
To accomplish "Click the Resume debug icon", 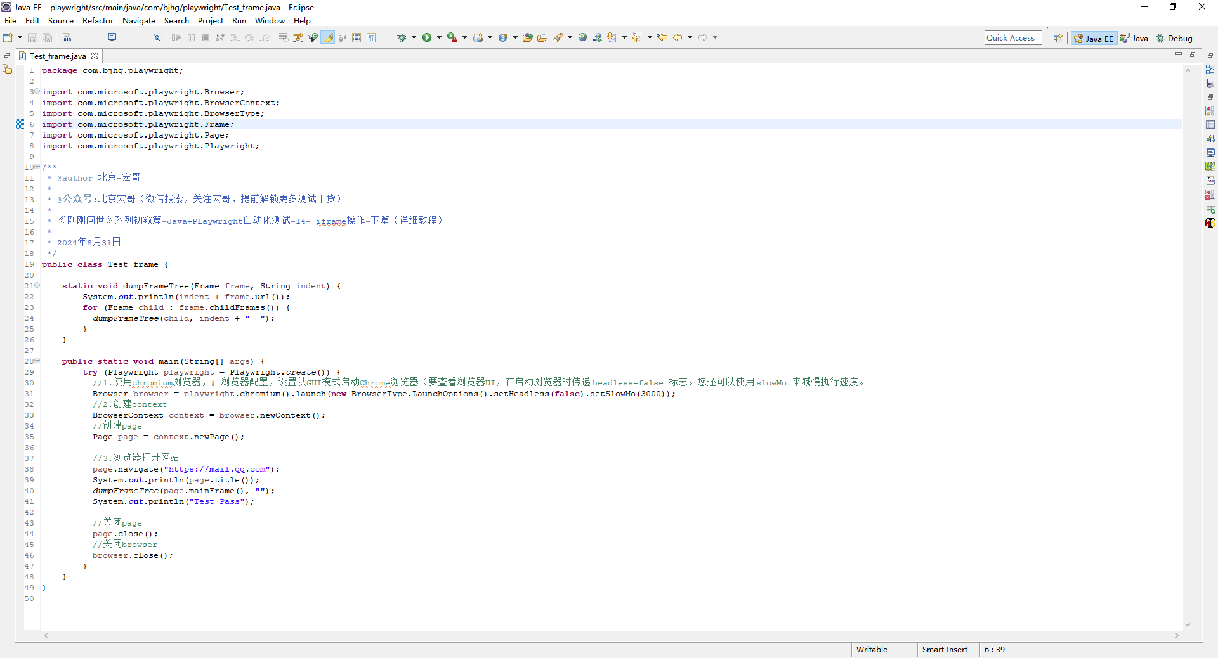I will click(x=177, y=38).
